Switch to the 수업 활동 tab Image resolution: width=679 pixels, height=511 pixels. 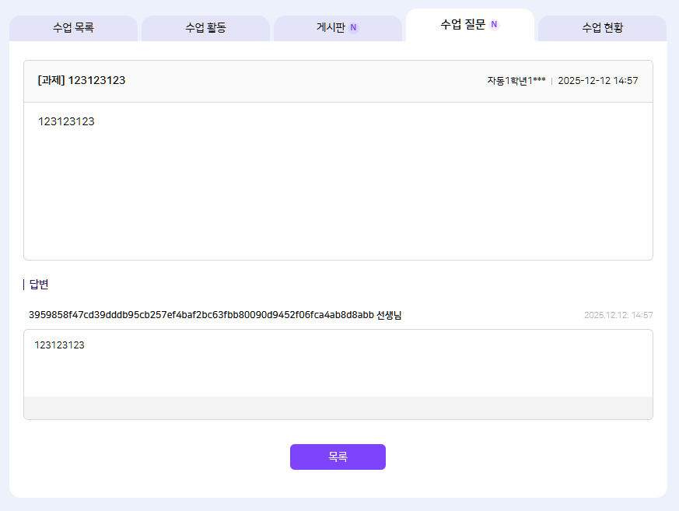pyautogui.click(x=205, y=28)
